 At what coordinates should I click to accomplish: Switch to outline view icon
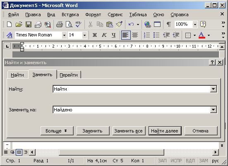26,152
